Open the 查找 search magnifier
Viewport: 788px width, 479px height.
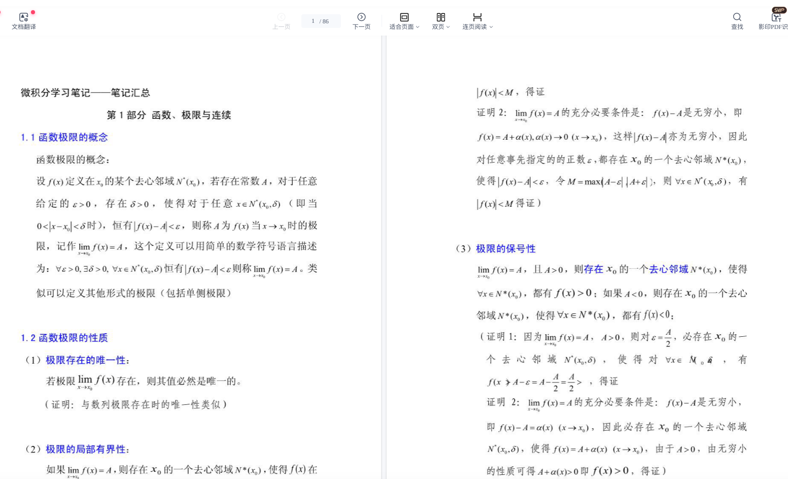coord(737,17)
